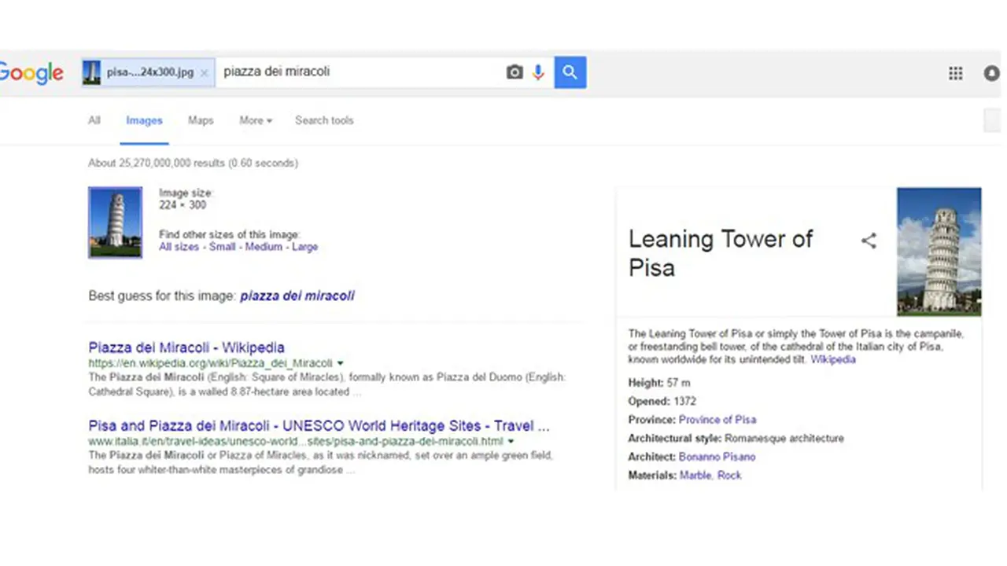Switch to the Maps tab
Screen dimensions: 1007x566
(201, 120)
